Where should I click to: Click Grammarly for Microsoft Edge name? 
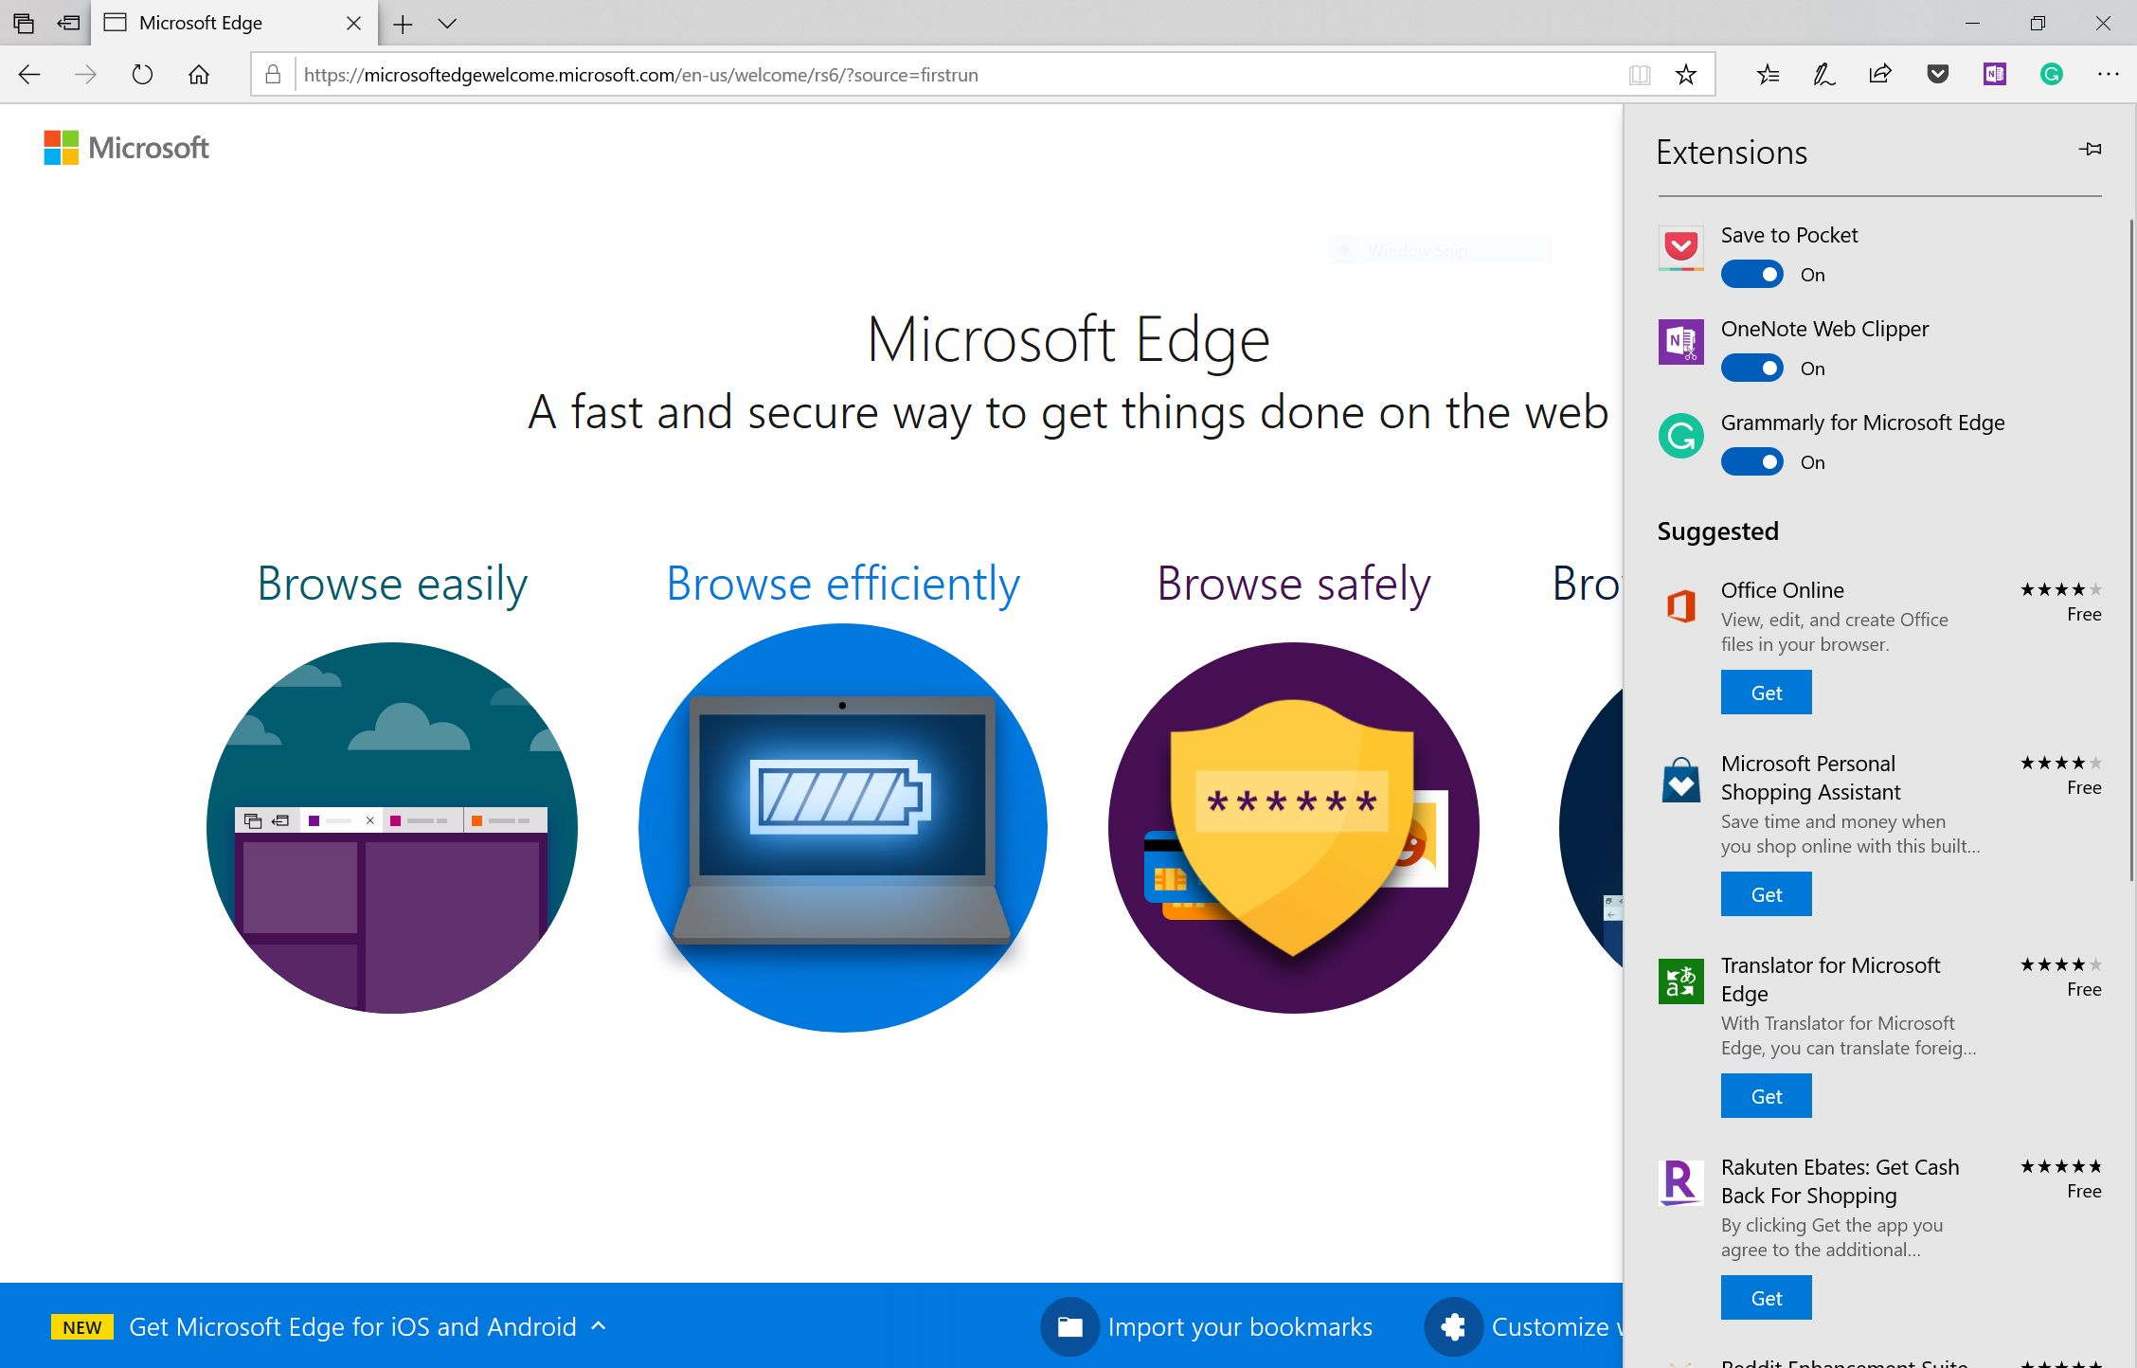pyautogui.click(x=1862, y=423)
